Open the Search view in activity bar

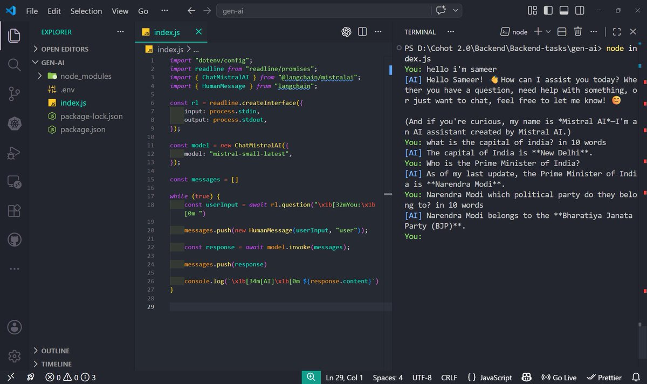15,65
